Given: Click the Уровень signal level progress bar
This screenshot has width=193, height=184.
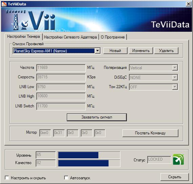Looking at the screenshot, I should click(x=89, y=155).
